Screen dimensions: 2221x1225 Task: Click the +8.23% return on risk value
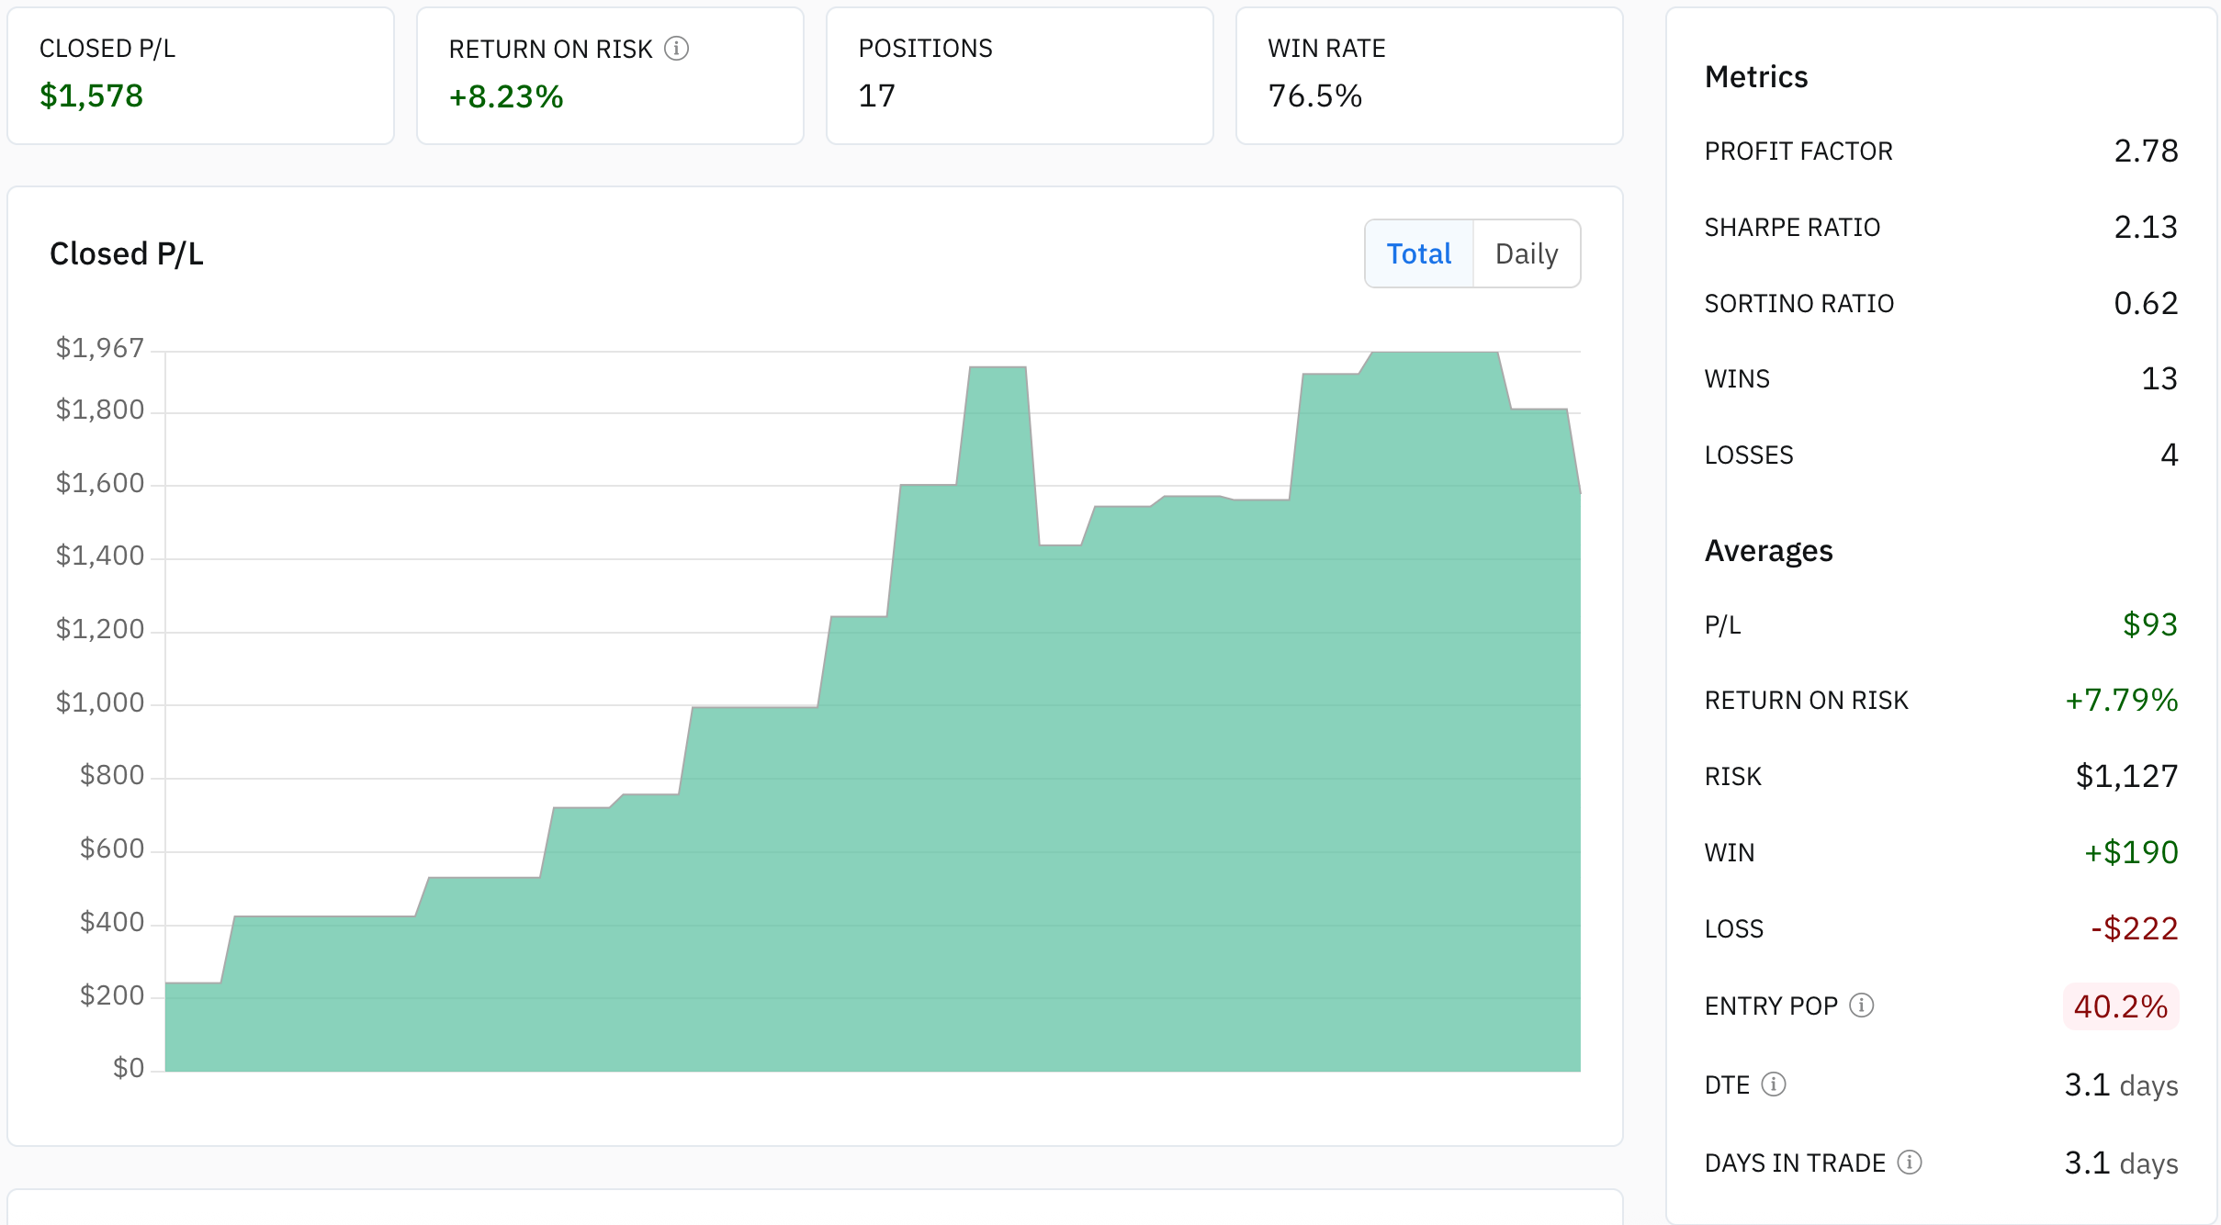click(x=505, y=96)
